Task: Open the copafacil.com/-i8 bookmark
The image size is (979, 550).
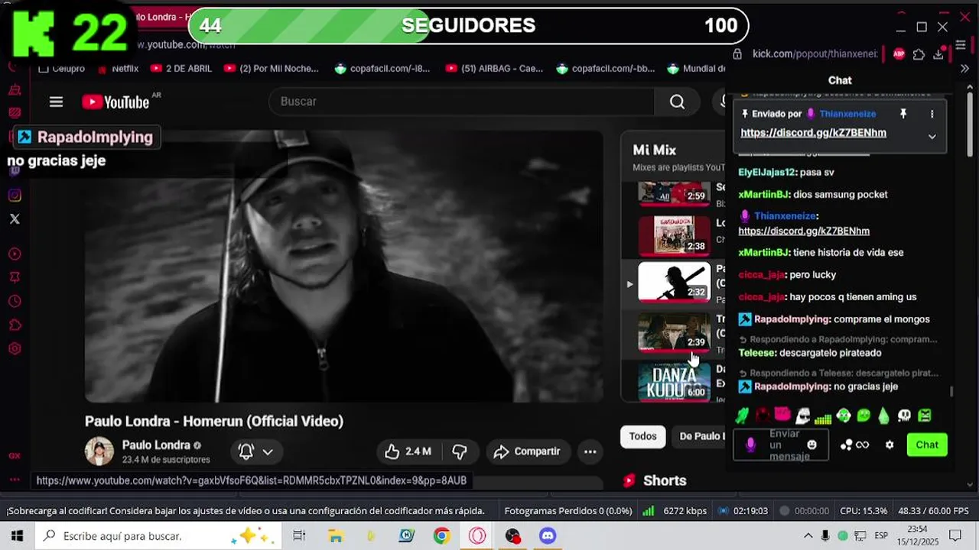Action: [382, 68]
